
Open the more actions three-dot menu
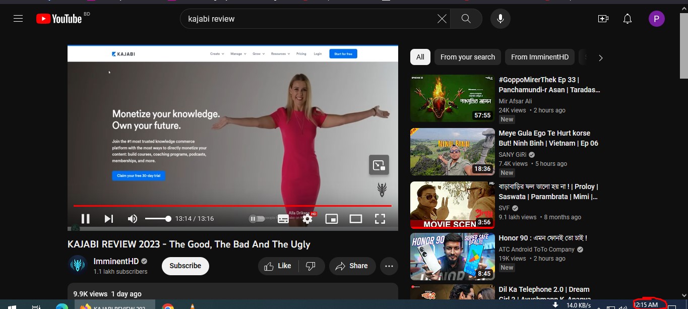click(389, 266)
